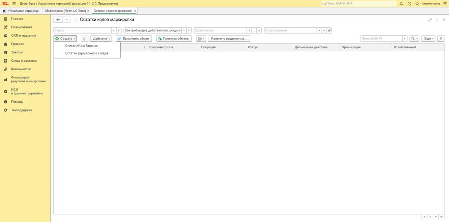Open the magnifier search options
This screenshot has height=222, width=449.
[414, 38]
